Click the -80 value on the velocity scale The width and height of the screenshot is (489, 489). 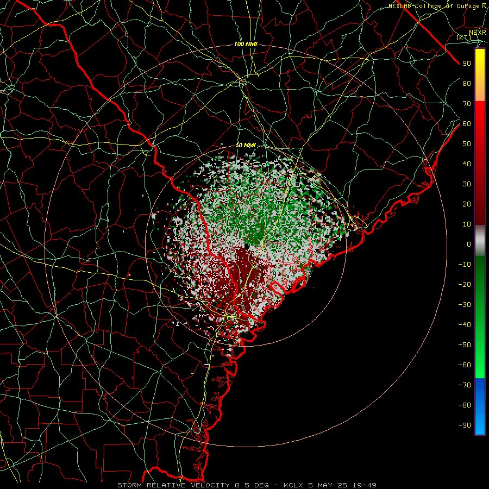(x=465, y=405)
